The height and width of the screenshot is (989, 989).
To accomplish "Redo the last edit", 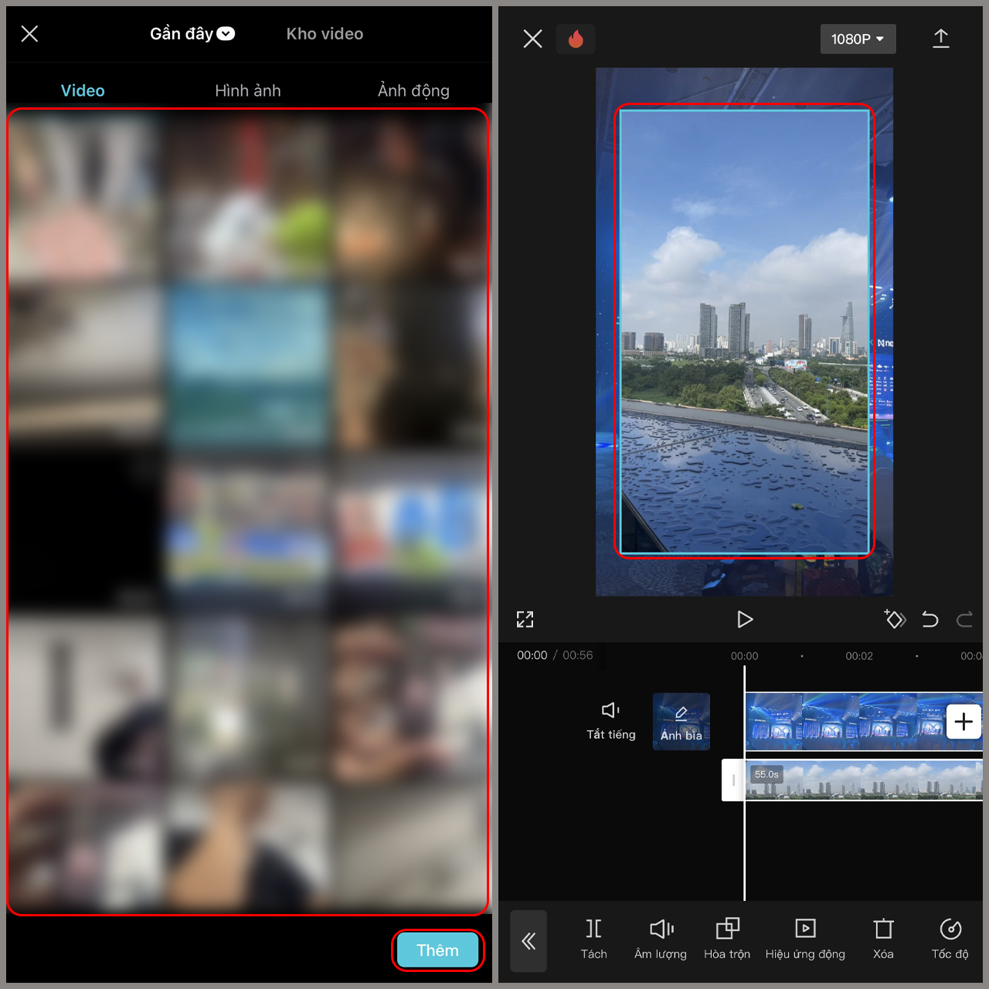I will tap(964, 619).
